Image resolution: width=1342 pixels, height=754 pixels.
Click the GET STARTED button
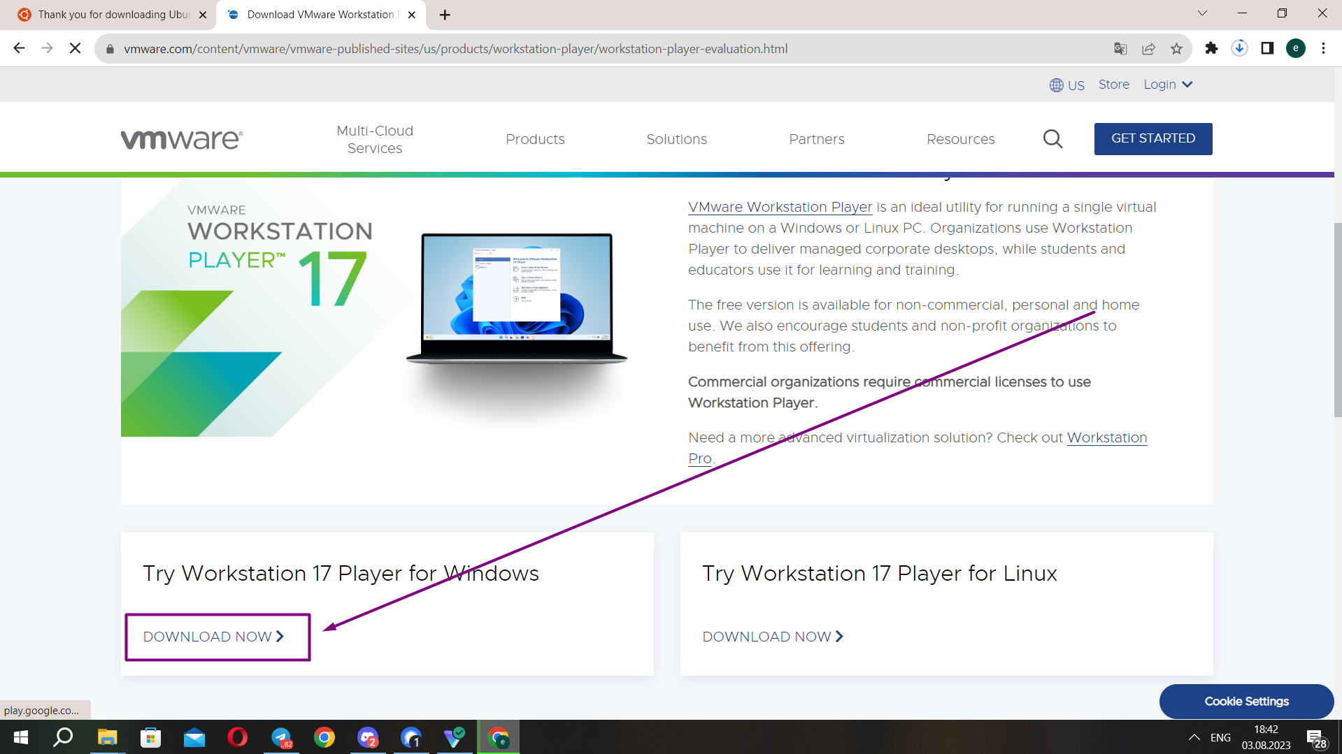pyautogui.click(x=1152, y=138)
